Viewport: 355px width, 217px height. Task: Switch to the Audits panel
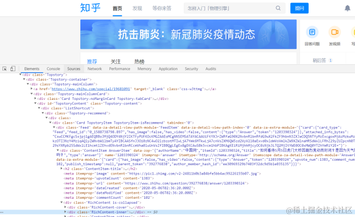click(x=211, y=69)
